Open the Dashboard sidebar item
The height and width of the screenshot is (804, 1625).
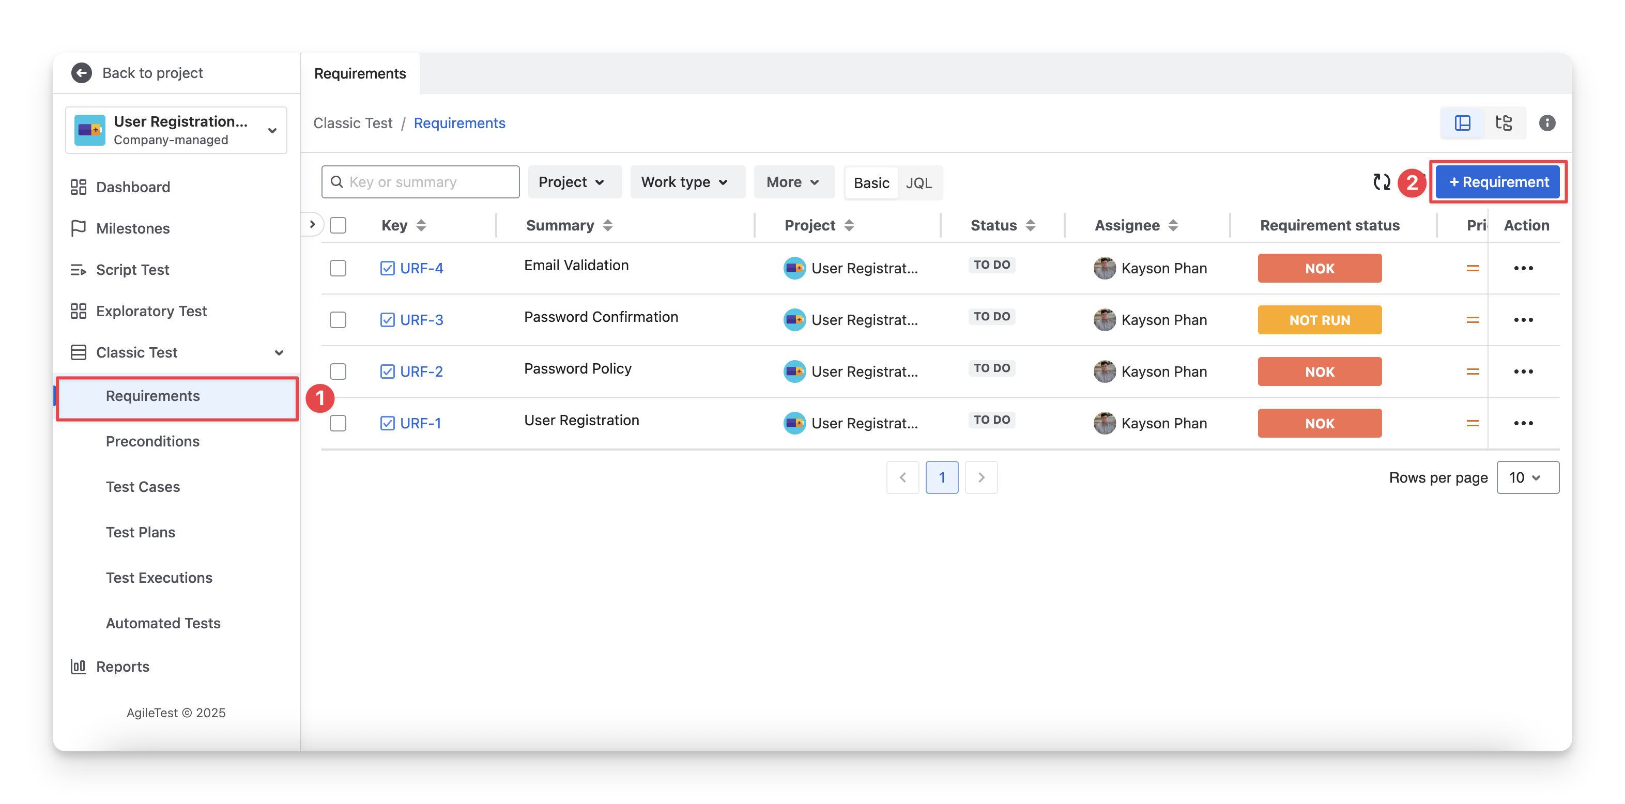tap(133, 187)
